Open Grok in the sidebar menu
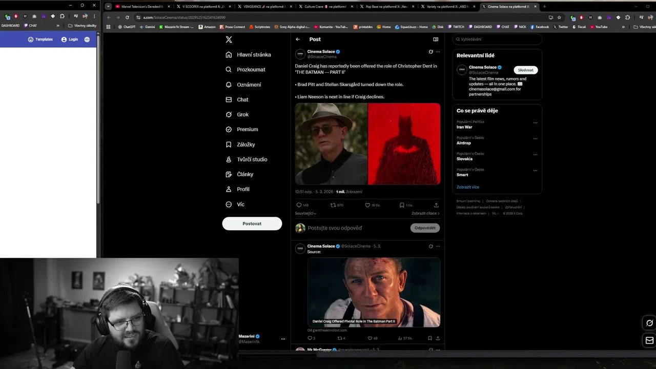656x369 pixels. click(x=237, y=114)
